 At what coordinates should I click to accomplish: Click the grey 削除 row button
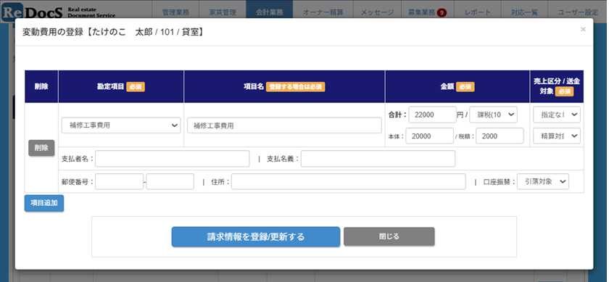41,148
